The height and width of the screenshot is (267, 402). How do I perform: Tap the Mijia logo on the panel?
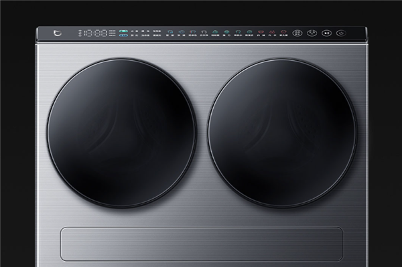click(58, 33)
